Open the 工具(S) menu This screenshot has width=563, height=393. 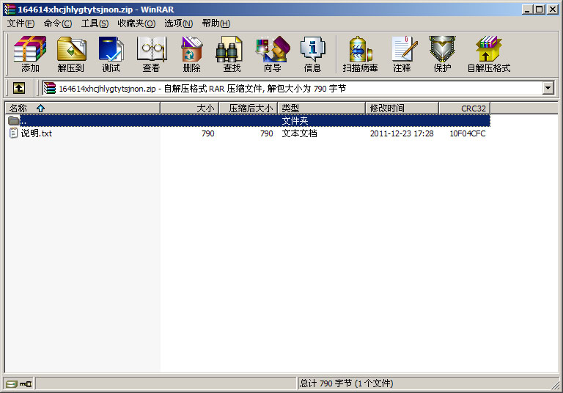[x=95, y=23]
